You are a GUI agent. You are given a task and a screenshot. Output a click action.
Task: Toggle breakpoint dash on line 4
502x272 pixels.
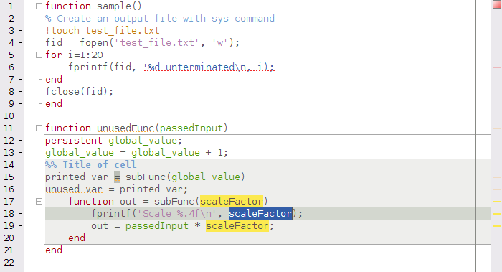click(x=21, y=42)
